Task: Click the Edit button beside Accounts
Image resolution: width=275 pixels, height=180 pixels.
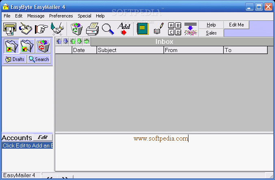Action: 43,137
